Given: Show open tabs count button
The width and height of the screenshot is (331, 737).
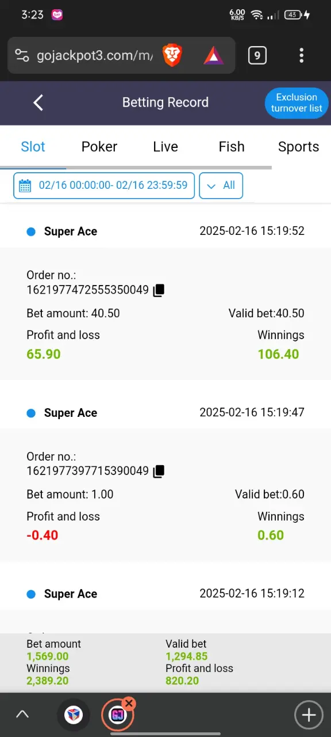Looking at the screenshot, I should 257,56.
